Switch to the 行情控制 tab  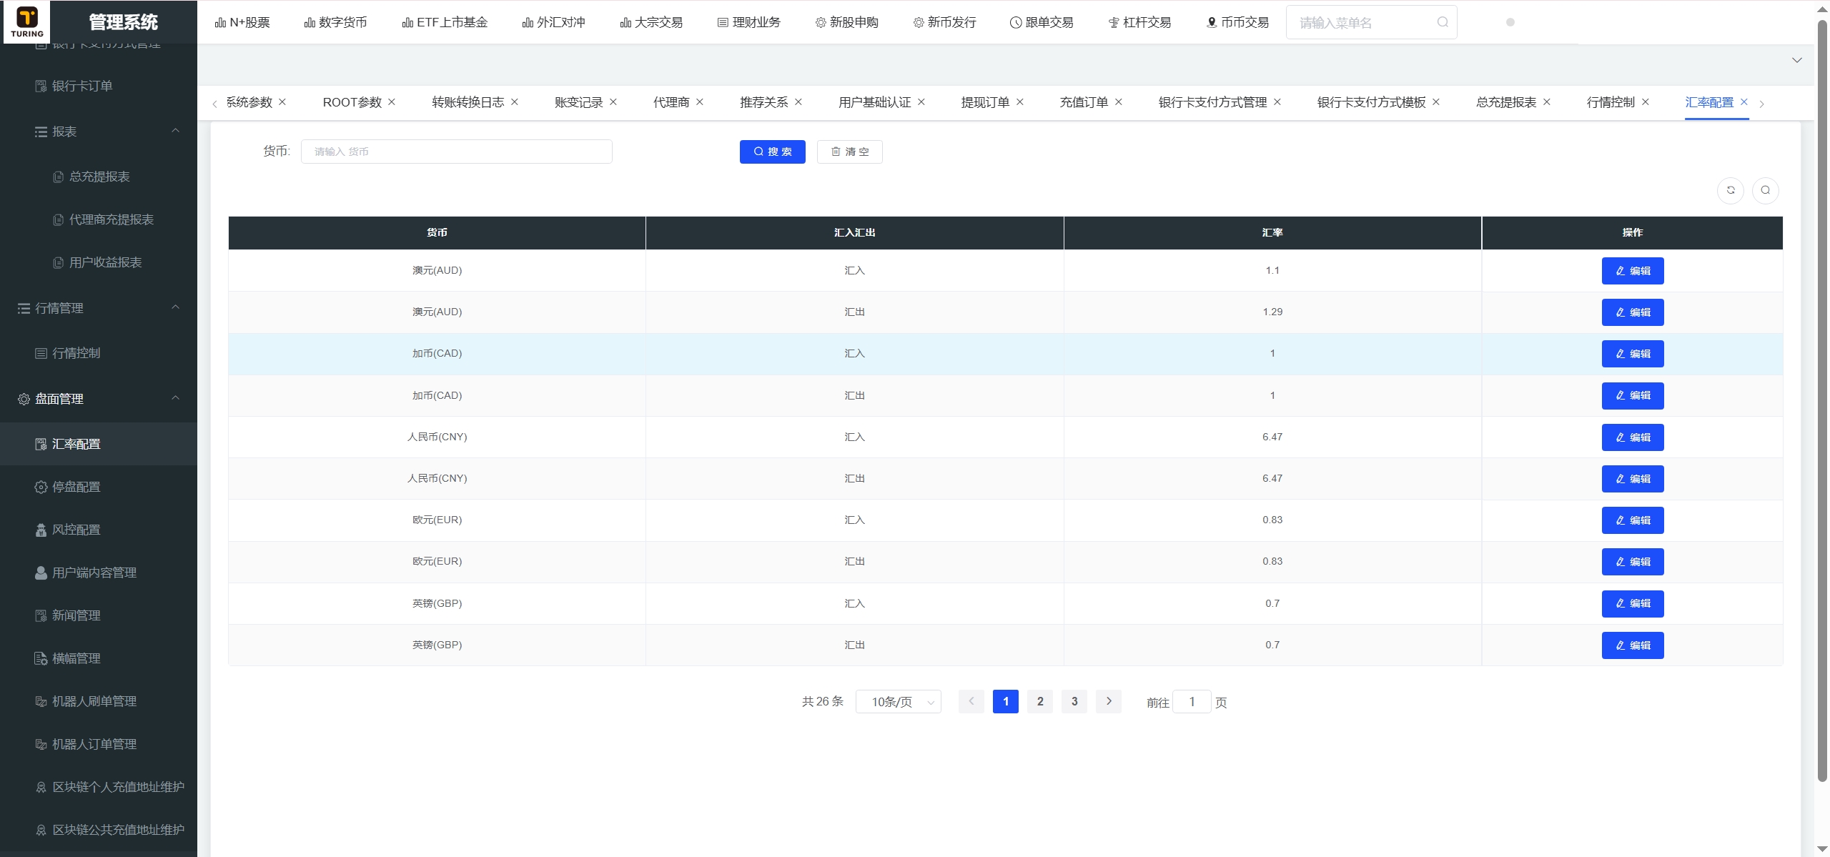point(1611,102)
